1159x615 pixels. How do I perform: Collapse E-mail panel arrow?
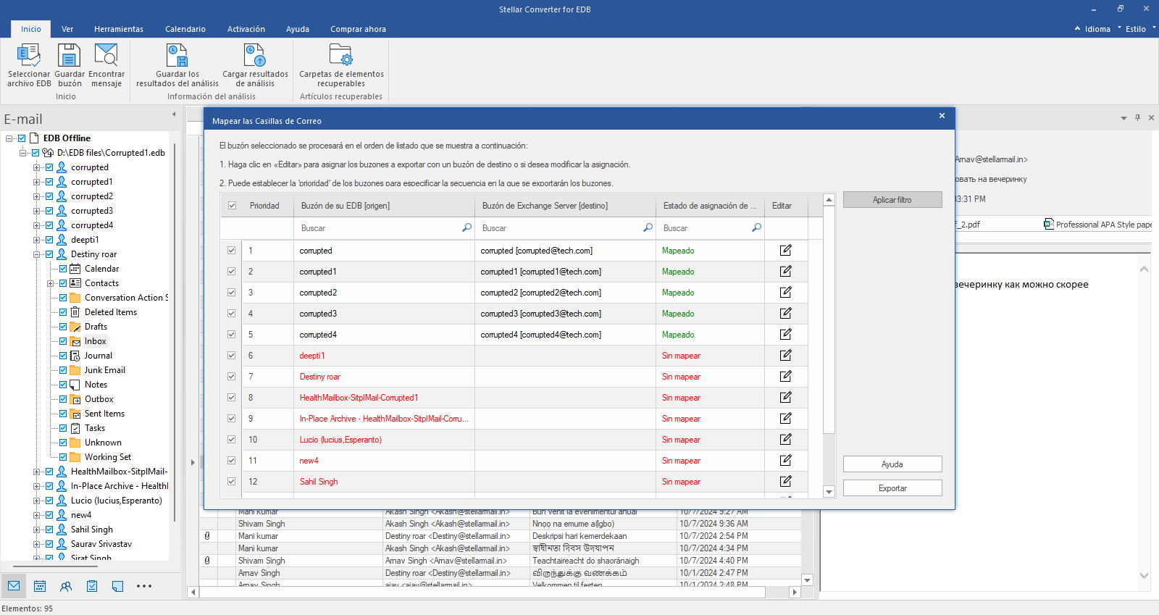pos(174,114)
